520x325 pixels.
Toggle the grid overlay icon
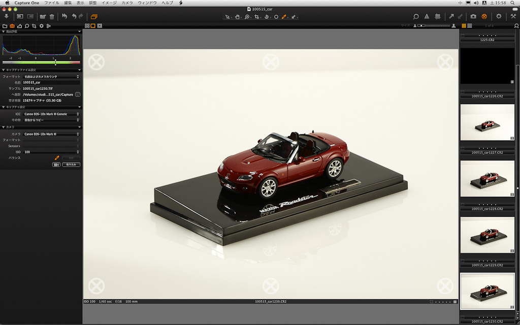438,16
